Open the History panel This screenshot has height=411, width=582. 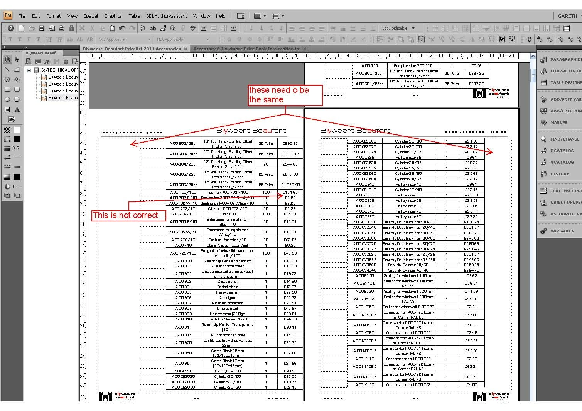(x=559, y=174)
